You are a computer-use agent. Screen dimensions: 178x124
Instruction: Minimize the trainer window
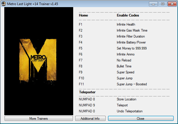[x=153, y=4]
